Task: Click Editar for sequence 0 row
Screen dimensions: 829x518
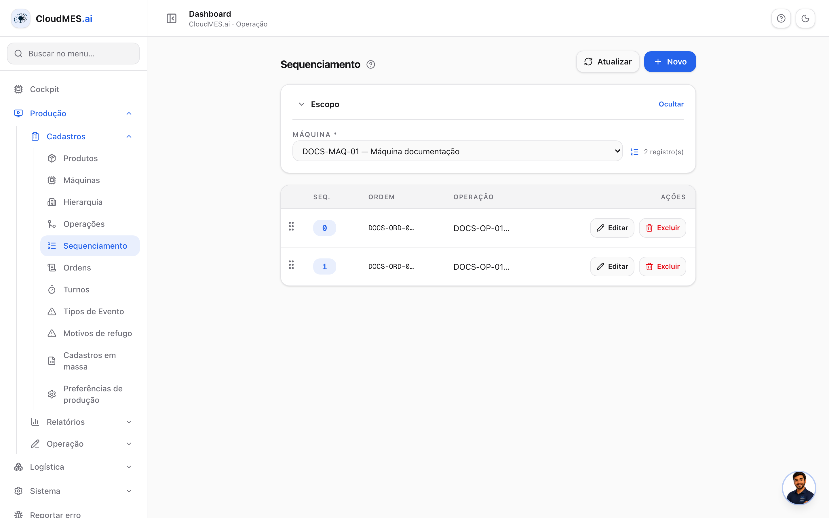Action: pyautogui.click(x=612, y=228)
